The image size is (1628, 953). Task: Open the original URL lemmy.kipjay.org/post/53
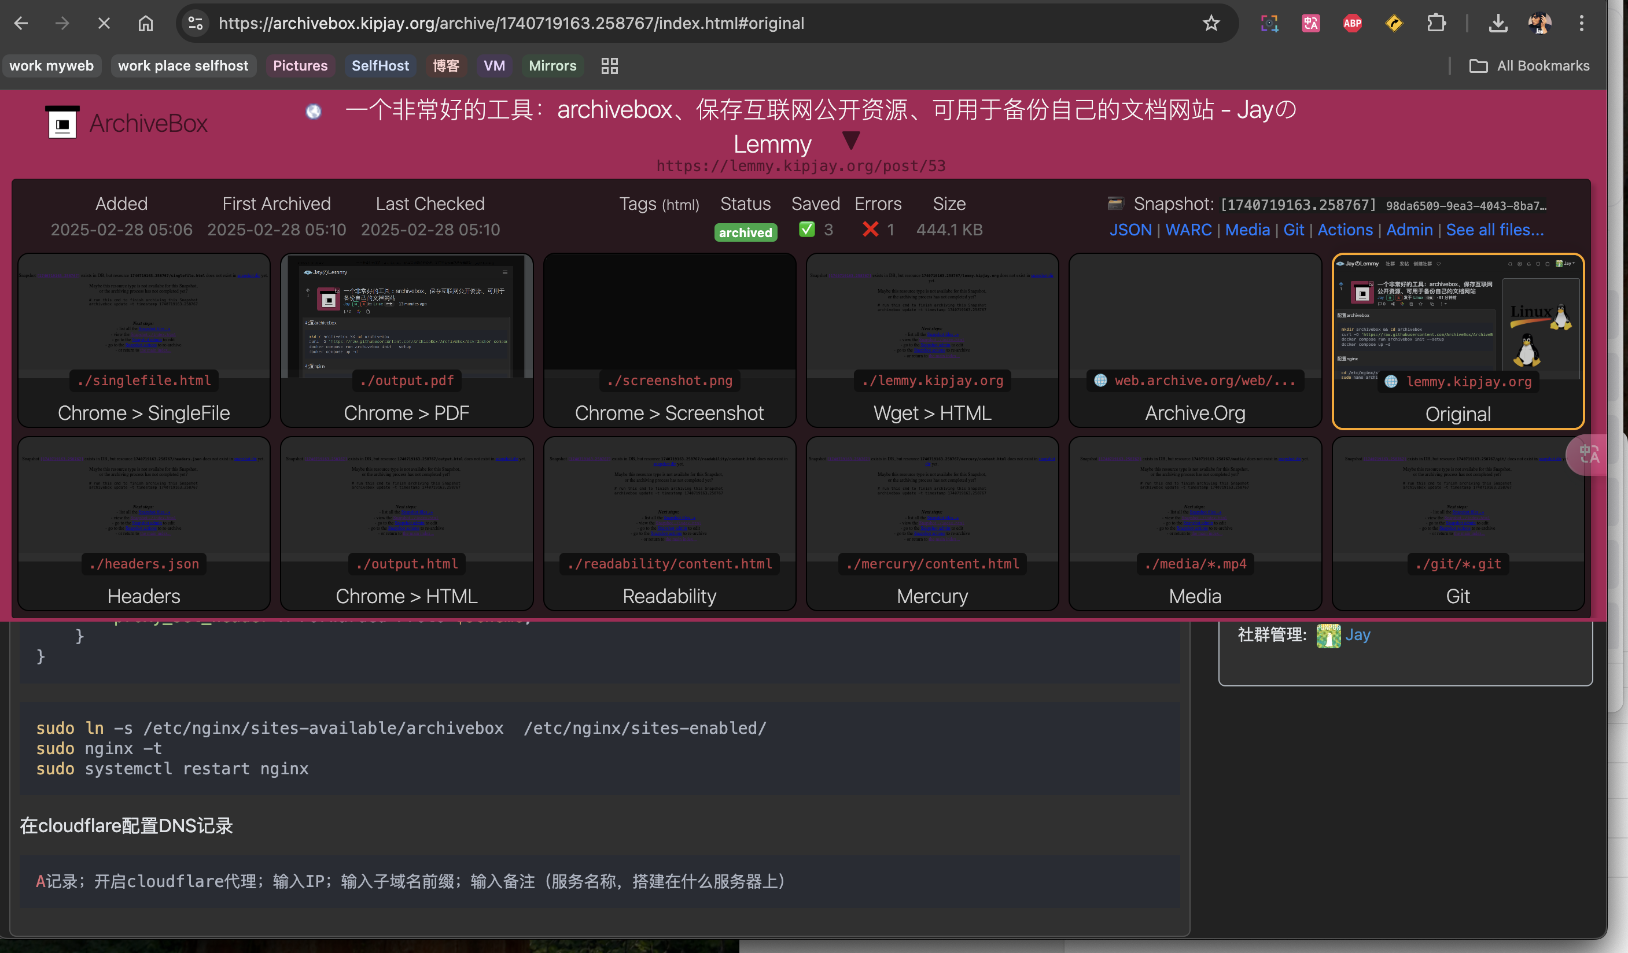pos(801,166)
